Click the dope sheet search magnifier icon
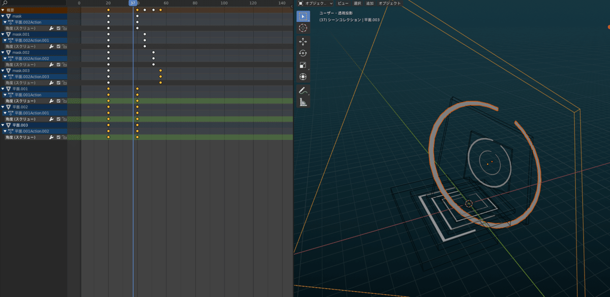610x297 pixels. click(5, 3)
